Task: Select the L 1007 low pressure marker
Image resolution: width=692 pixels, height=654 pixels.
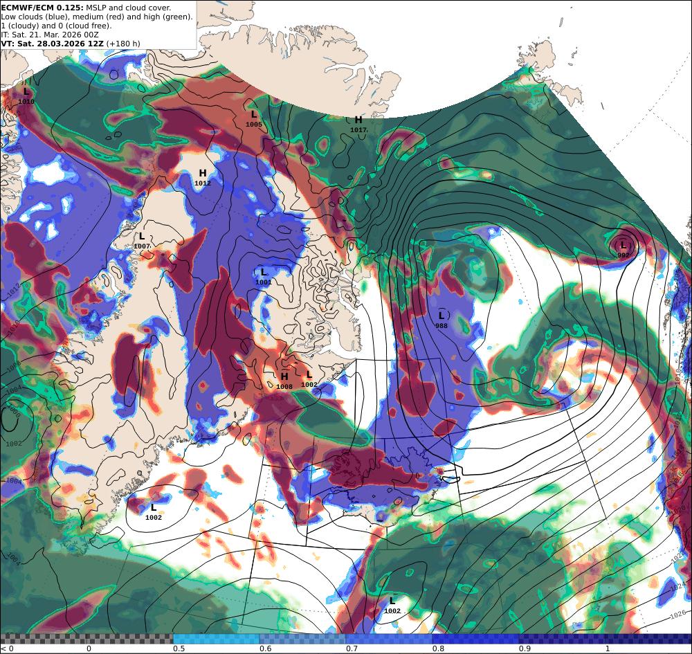Action: click(142, 241)
